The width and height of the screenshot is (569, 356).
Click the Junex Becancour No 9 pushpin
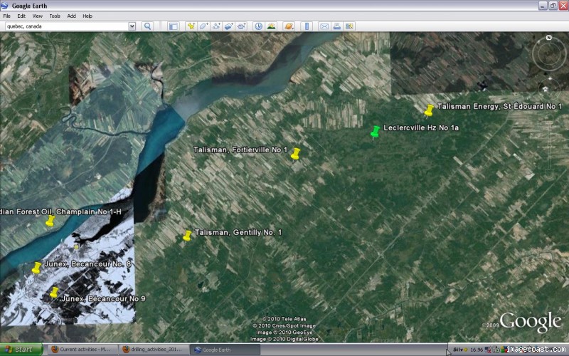coord(54,293)
